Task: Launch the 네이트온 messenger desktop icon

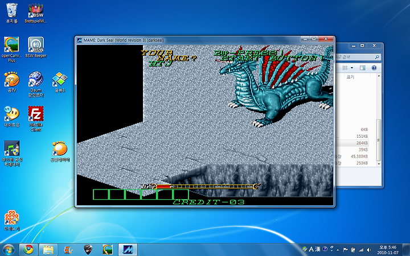Action: (x=11, y=117)
